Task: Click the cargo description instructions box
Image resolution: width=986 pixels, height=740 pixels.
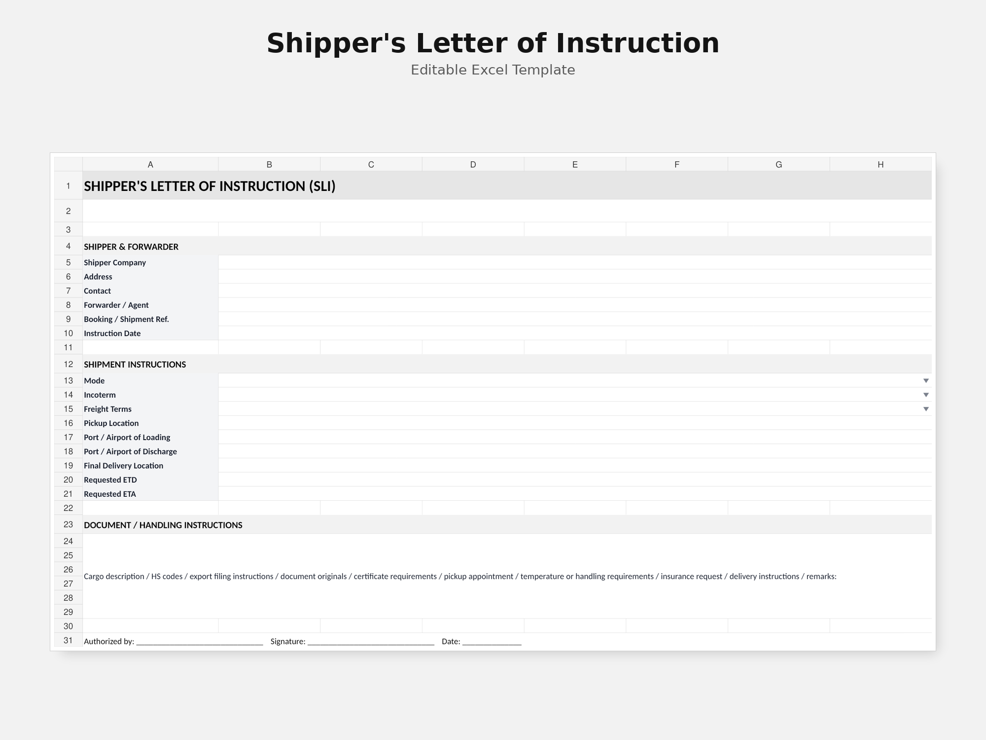Action: (507, 576)
